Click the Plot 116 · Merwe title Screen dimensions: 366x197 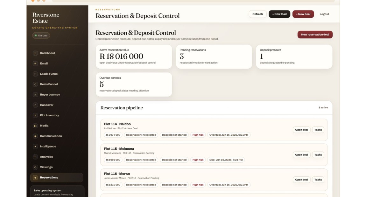point(117,174)
